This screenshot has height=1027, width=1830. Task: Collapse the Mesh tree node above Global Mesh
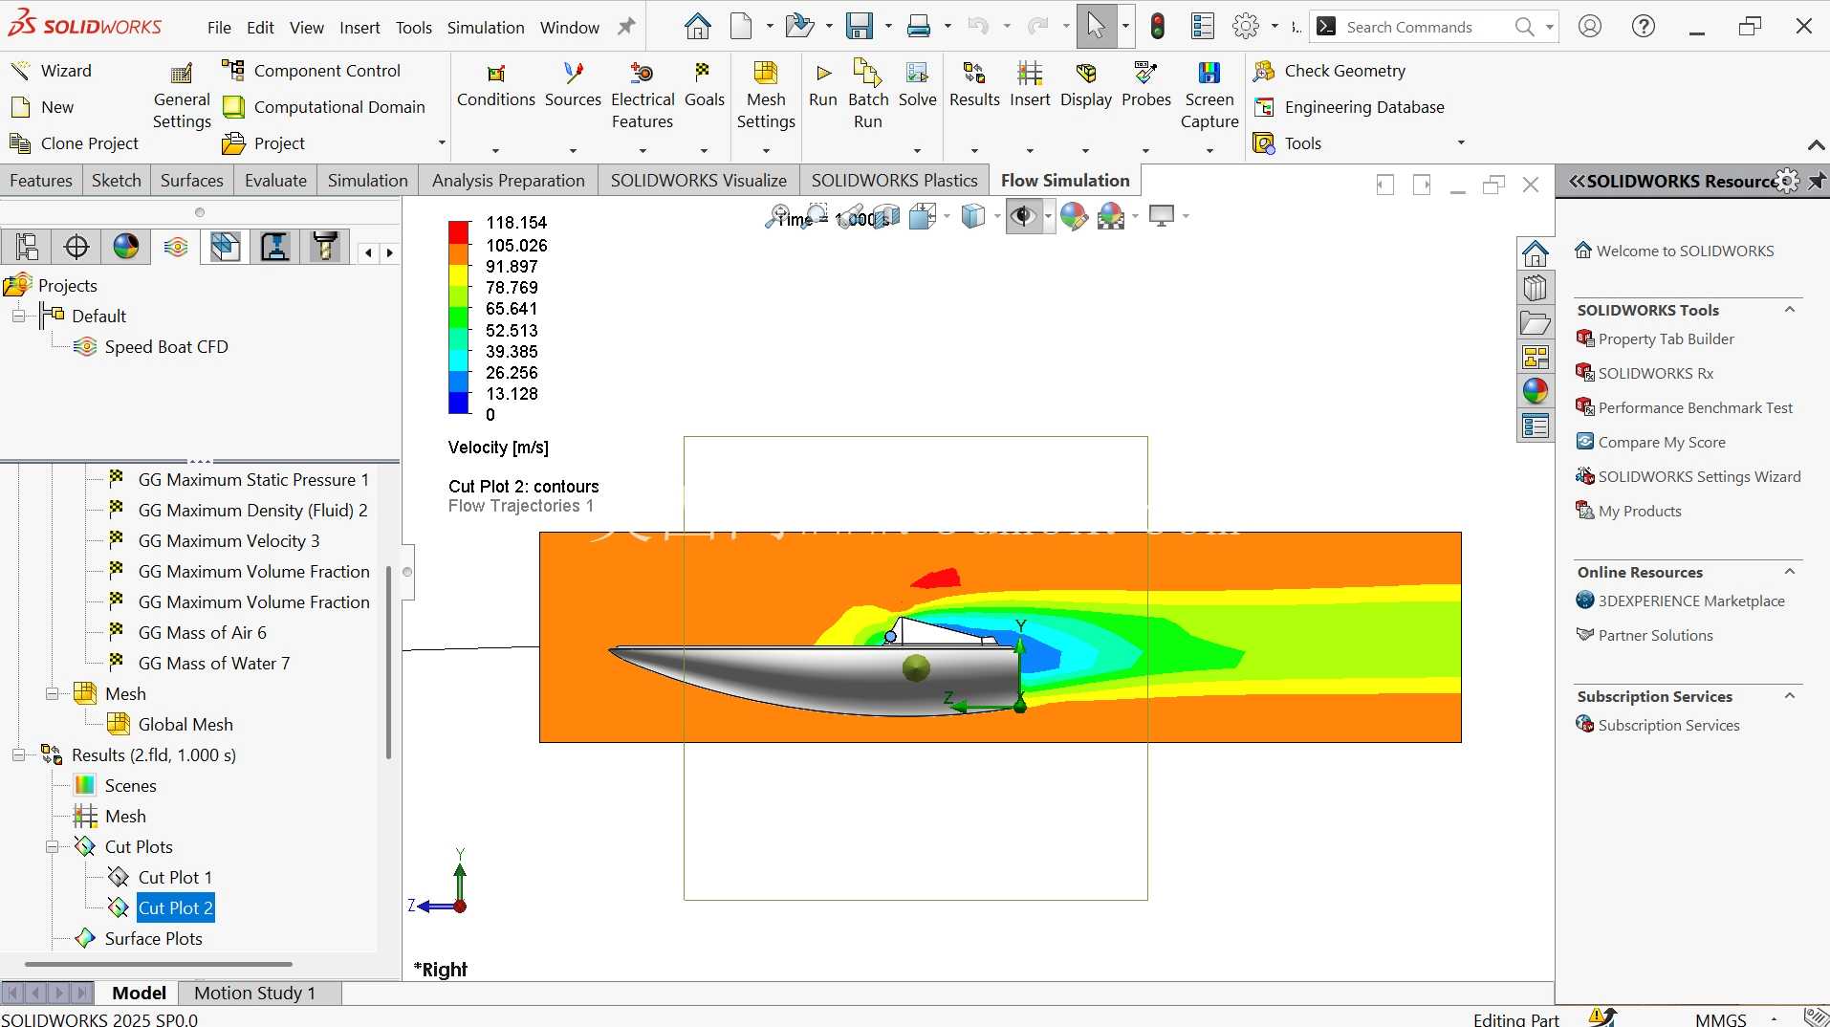click(x=53, y=694)
